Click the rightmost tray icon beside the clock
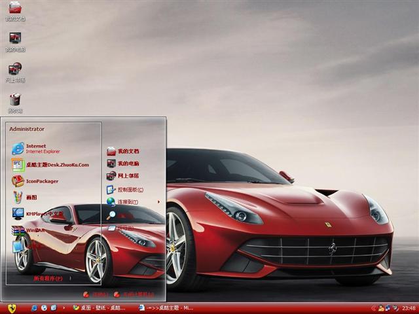 click(x=395, y=308)
